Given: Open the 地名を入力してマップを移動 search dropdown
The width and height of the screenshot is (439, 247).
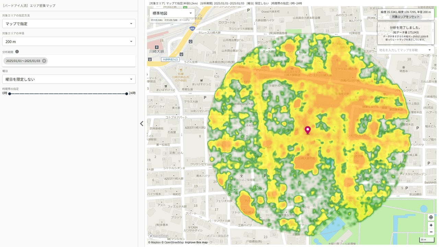Looking at the screenshot, I should click(x=405, y=50).
